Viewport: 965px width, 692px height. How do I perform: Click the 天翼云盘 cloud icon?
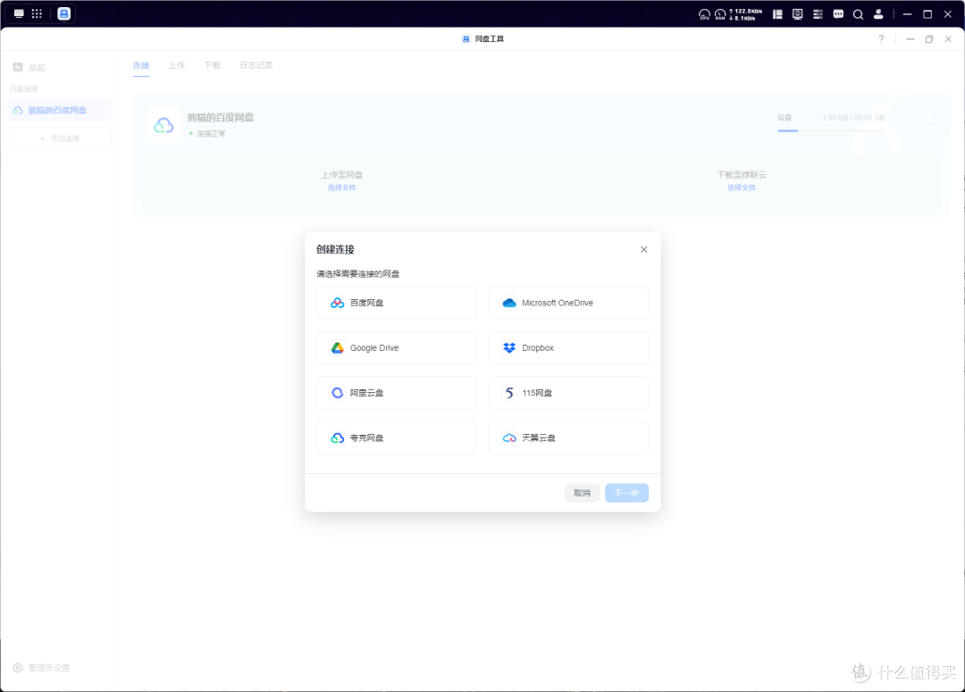(509, 438)
